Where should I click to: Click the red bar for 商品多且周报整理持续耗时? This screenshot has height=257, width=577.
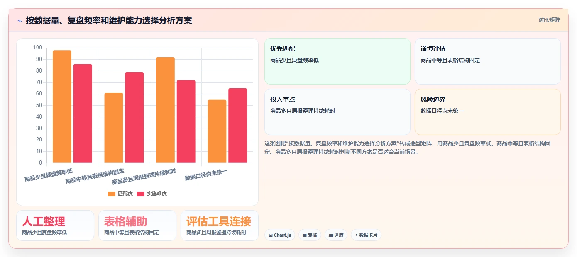pos(186,121)
